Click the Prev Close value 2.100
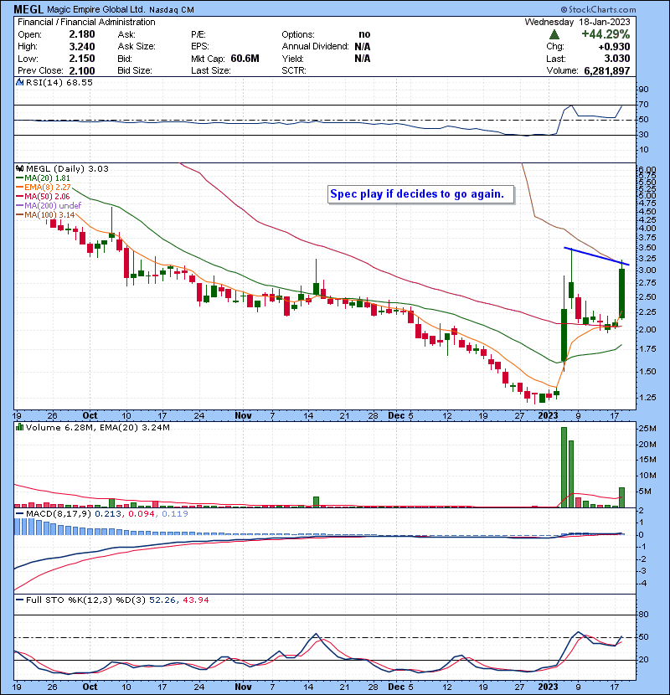Screen dimensions: 670x695 (82, 70)
